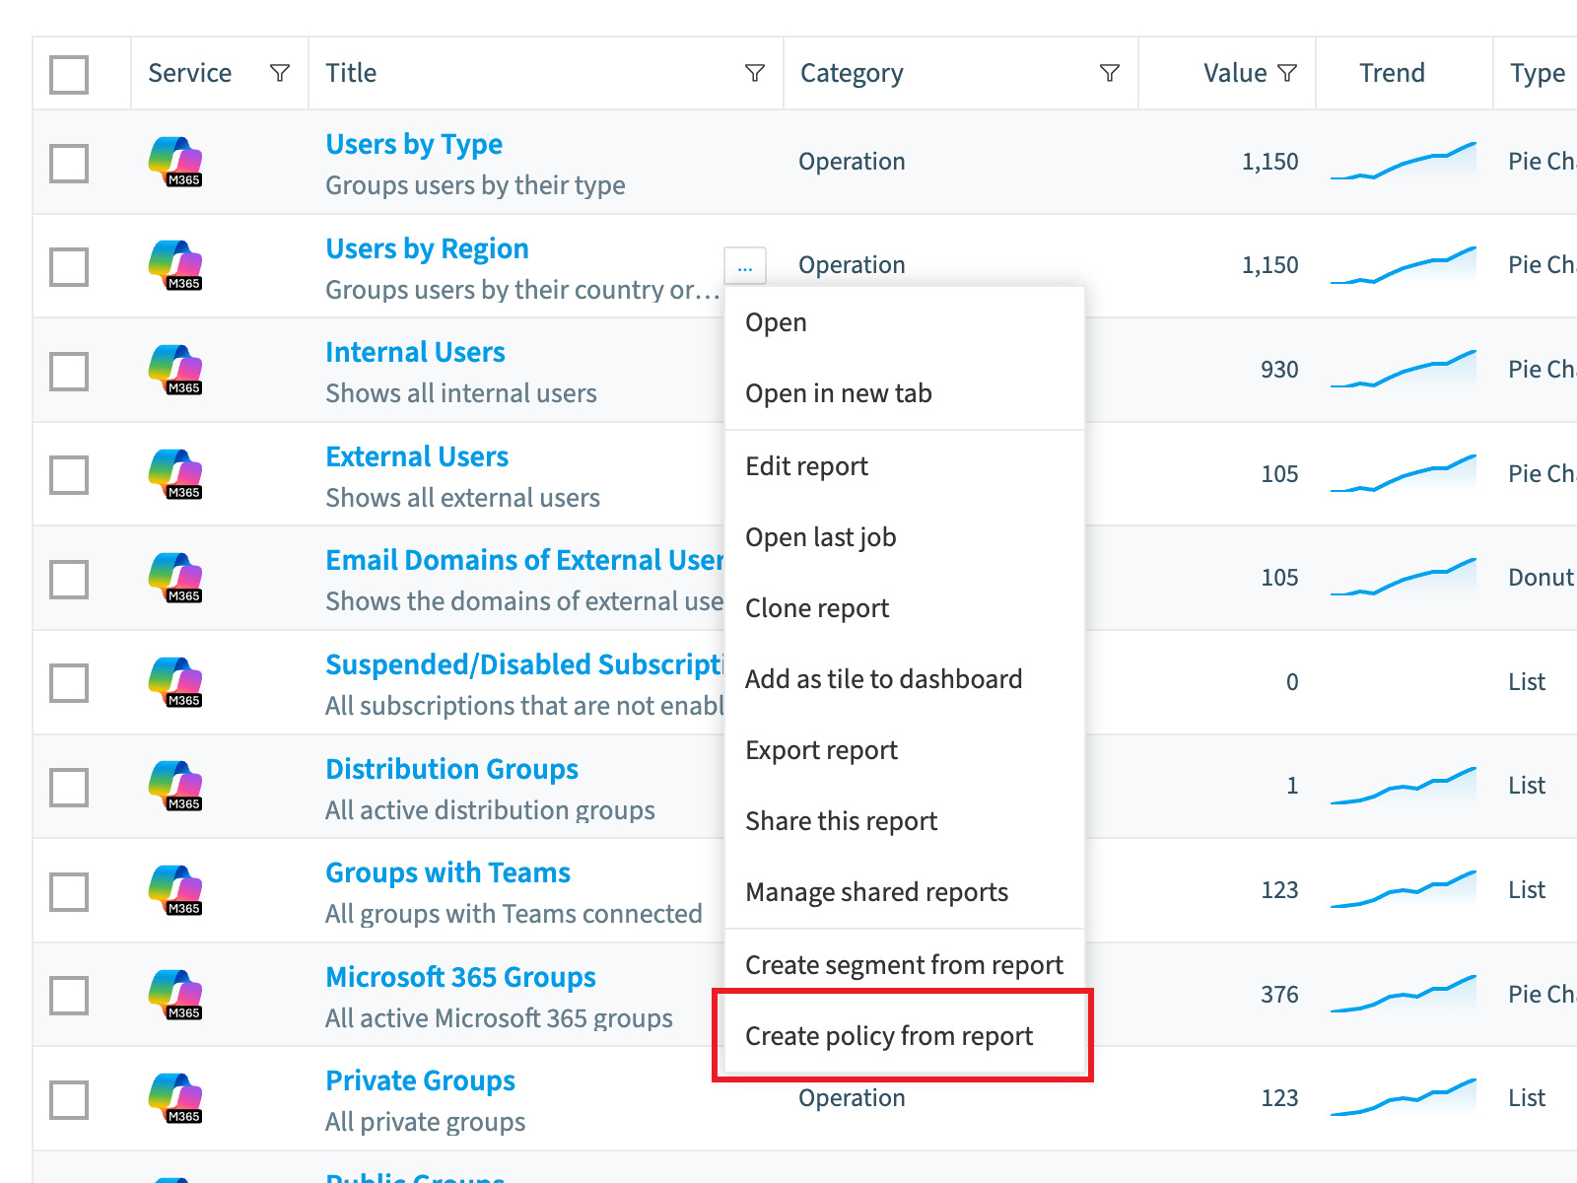Click M365 icon for Microsoft 365 Groups
Image resolution: width=1577 pixels, height=1183 pixels.
click(x=175, y=995)
